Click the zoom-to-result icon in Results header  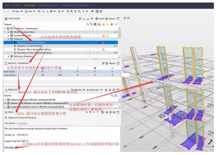116,95
